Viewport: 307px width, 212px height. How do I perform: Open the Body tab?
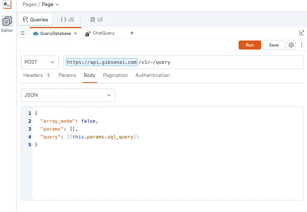click(89, 75)
